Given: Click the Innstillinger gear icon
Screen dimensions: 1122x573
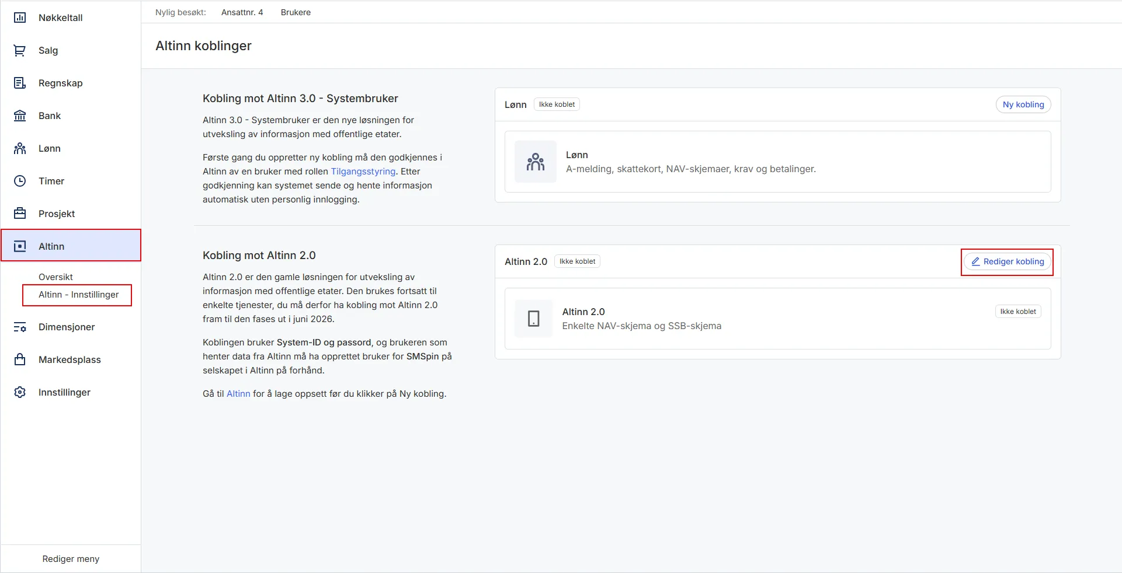Looking at the screenshot, I should point(20,392).
